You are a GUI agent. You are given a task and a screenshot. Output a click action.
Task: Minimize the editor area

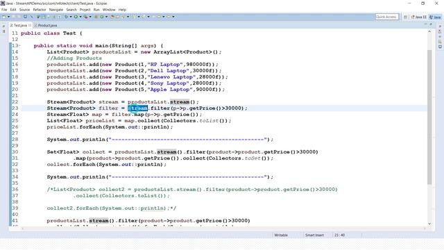point(425,24)
